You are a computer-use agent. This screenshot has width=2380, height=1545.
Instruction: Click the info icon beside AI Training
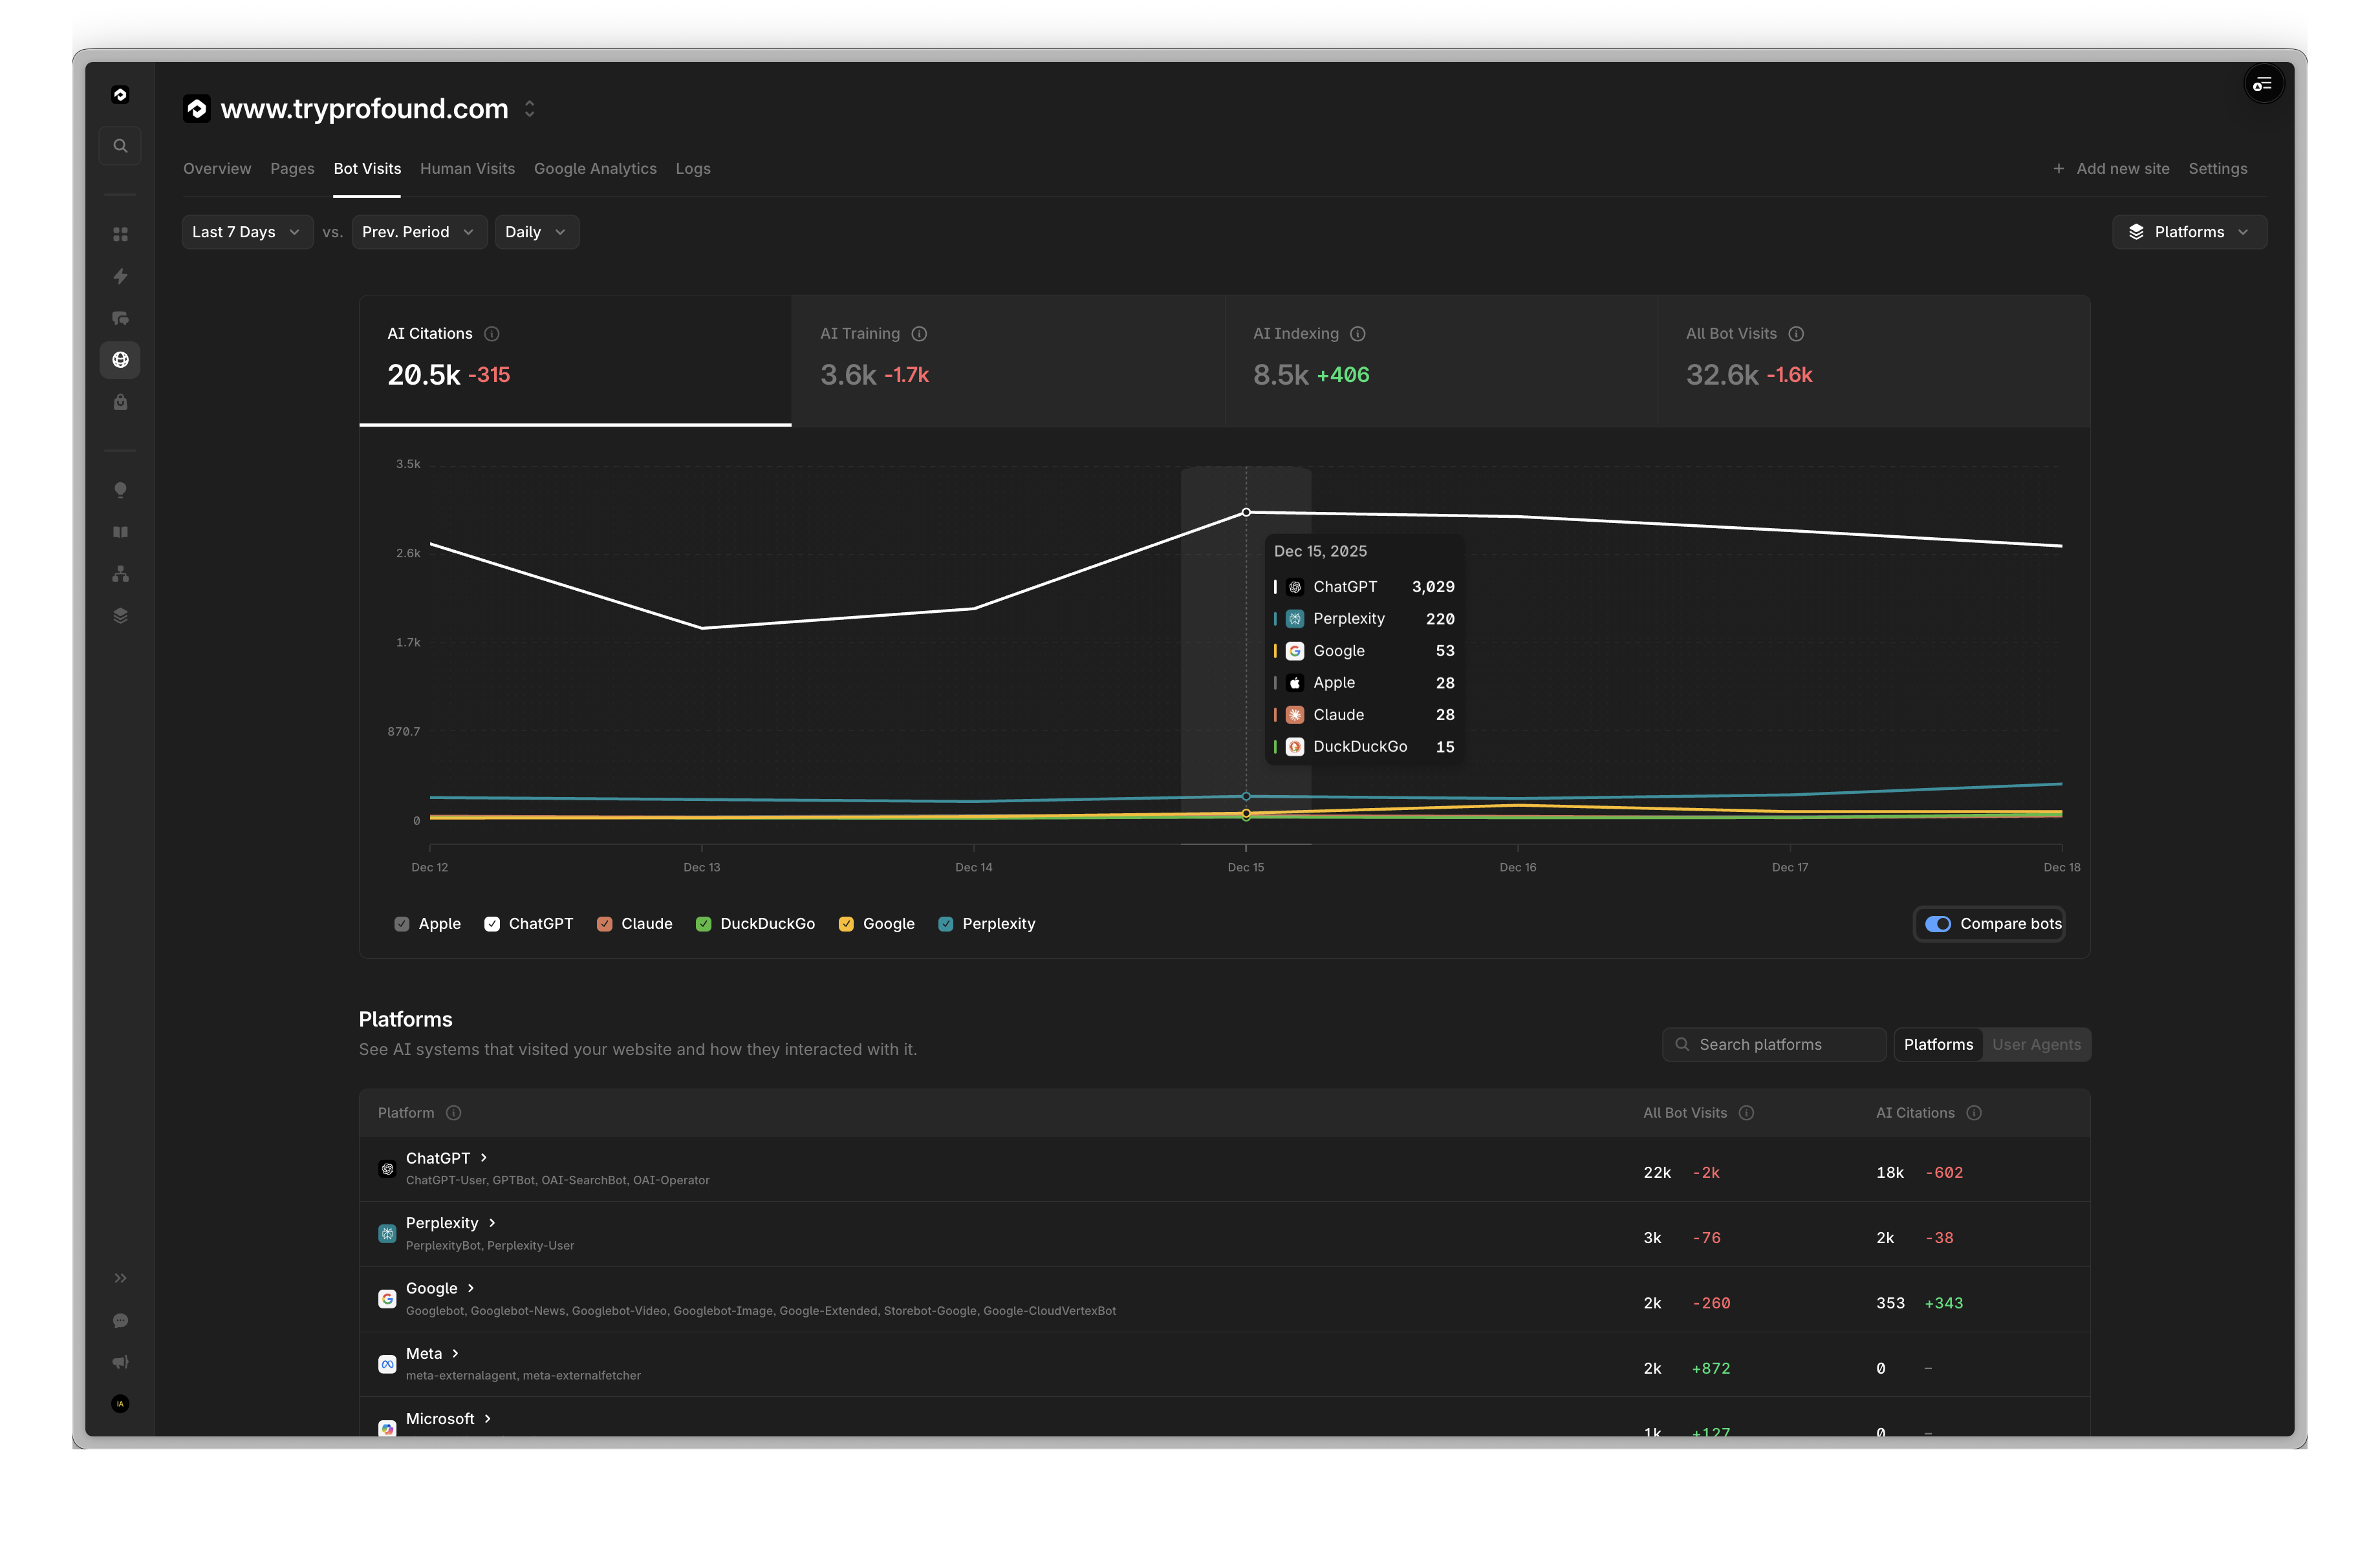pyautogui.click(x=919, y=334)
